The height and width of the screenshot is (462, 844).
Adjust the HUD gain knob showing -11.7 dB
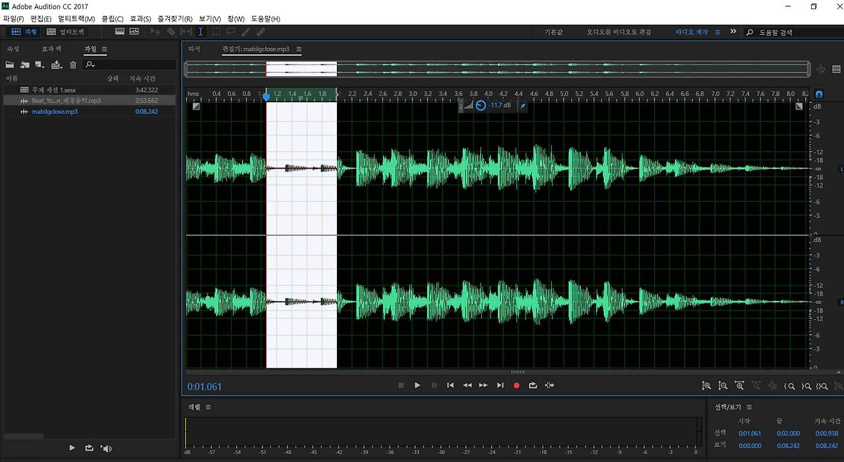[x=481, y=105]
